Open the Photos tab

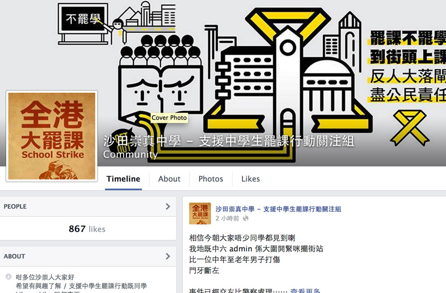tap(211, 179)
